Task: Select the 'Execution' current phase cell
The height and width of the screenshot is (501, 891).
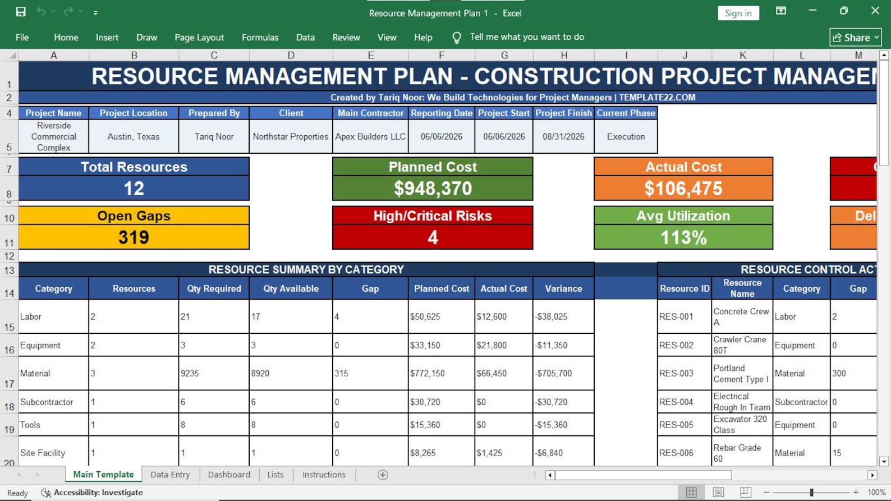Action: (626, 136)
